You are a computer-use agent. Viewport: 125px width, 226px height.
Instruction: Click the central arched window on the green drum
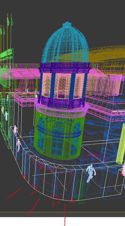(x=58, y=138)
